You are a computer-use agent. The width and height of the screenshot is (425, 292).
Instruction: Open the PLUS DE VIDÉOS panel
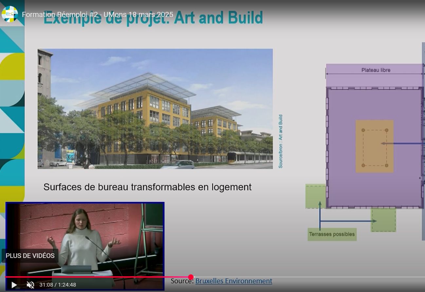(30, 256)
